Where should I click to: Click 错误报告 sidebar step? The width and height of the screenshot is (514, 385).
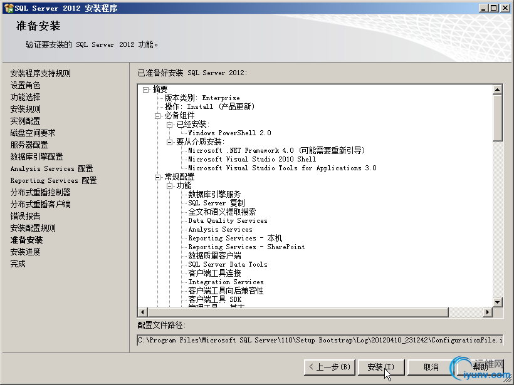click(25, 216)
